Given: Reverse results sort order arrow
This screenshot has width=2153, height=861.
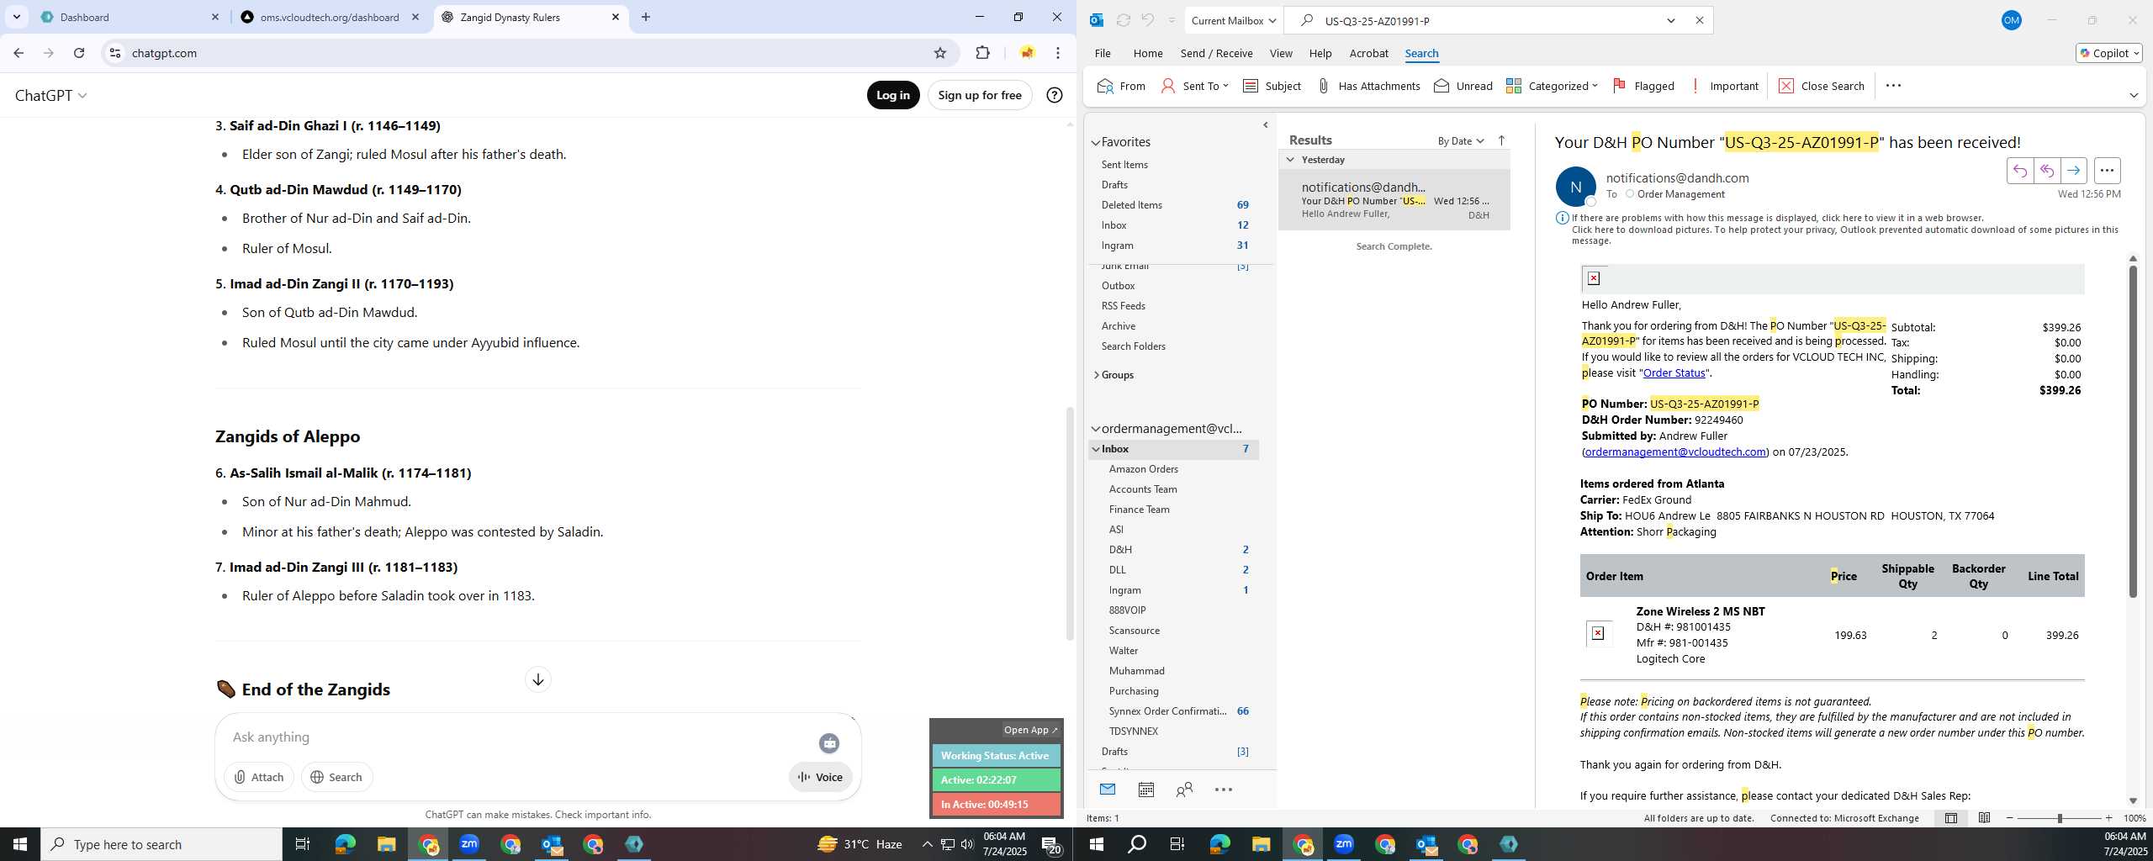Looking at the screenshot, I should 1501,140.
